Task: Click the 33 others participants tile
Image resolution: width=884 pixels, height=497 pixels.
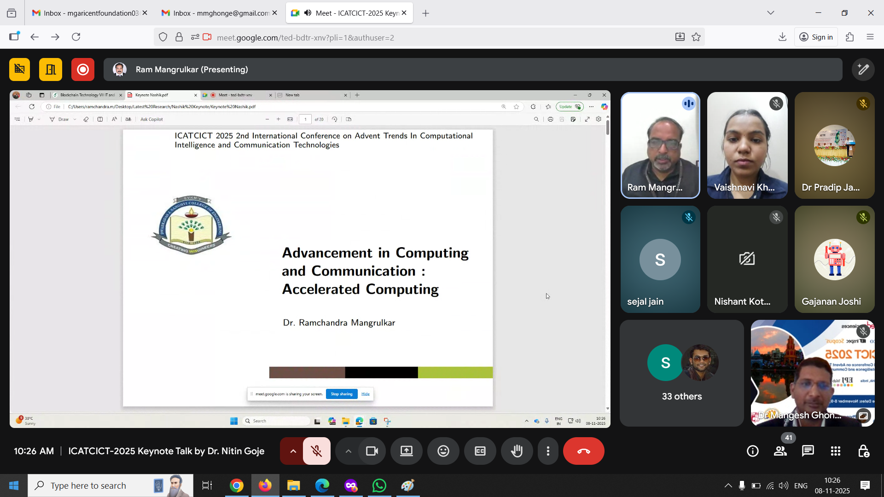Action: pos(681,373)
